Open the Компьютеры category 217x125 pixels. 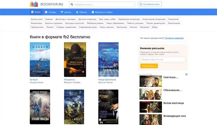click(36, 23)
